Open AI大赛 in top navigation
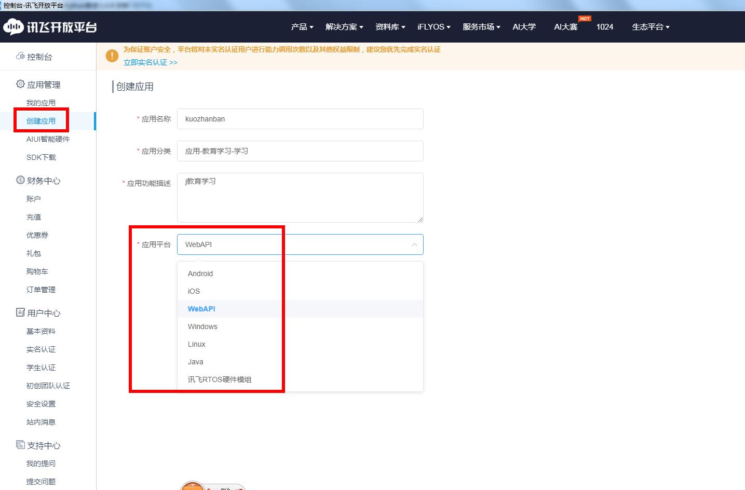Viewport: 745px width, 490px height. [566, 27]
